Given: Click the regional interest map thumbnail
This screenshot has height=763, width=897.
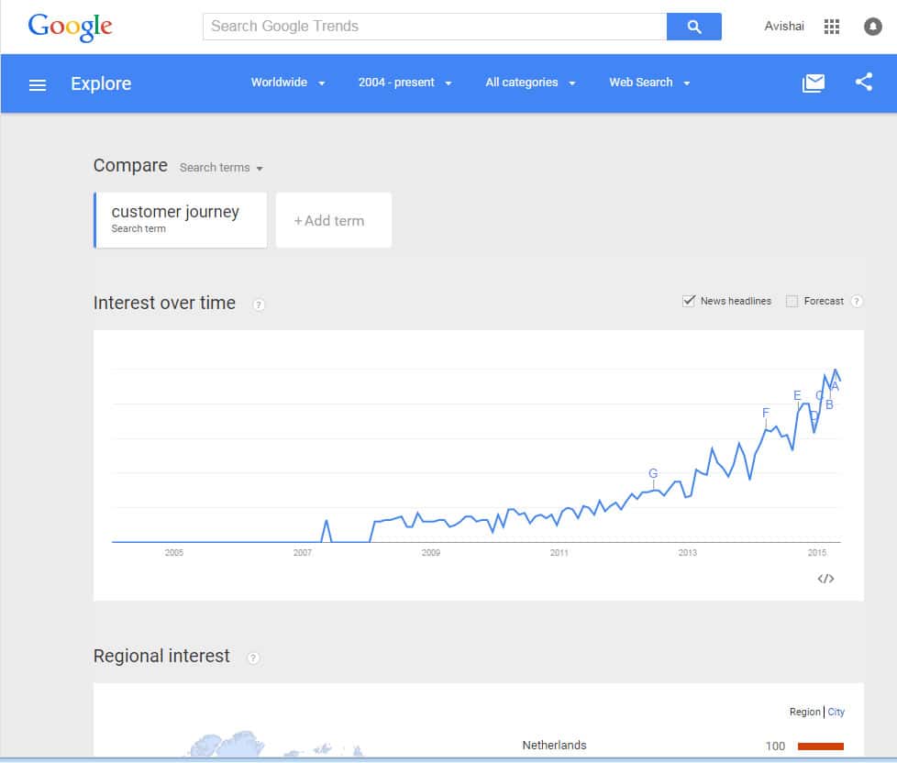Looking at the screenshot, I should click(274, 744).
